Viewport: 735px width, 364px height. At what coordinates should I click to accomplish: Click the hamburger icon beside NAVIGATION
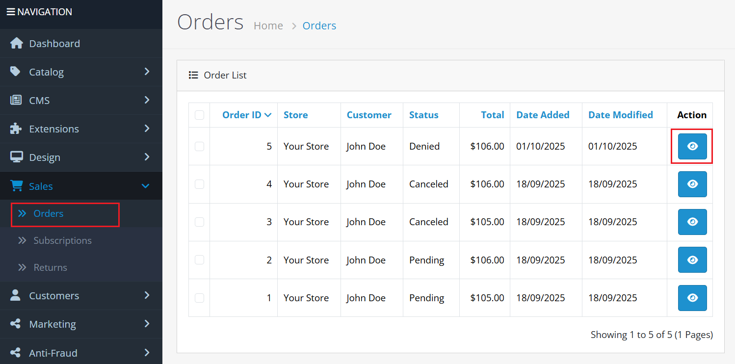(10, 11)
